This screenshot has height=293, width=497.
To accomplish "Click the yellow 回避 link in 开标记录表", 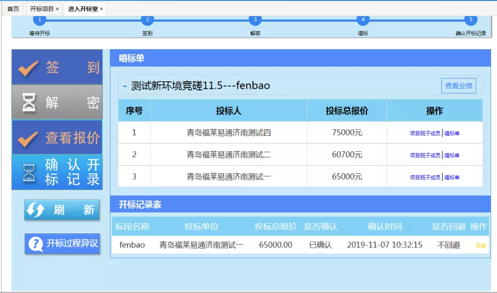I will point(480,246).
